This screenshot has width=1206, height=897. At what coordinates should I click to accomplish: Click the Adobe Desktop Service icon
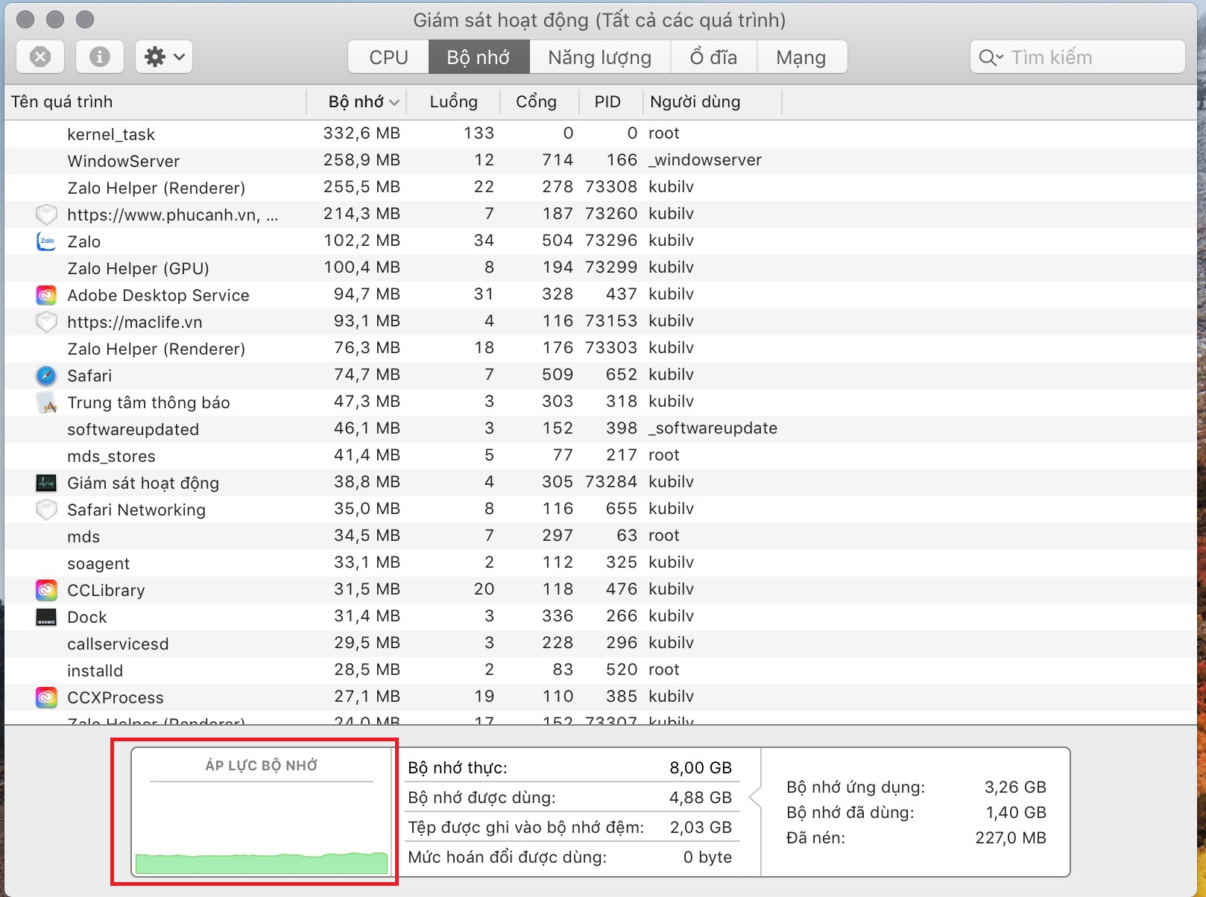46,295
